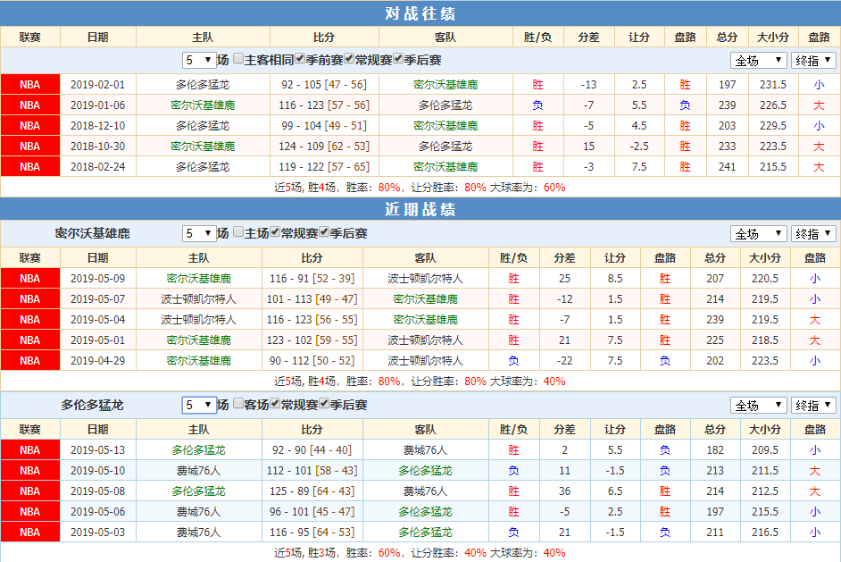Enable 客场 checkbox for 多伦多猛龙
Image resolution: width=841 pixels, height=562 pixels.
click(238, 404)
